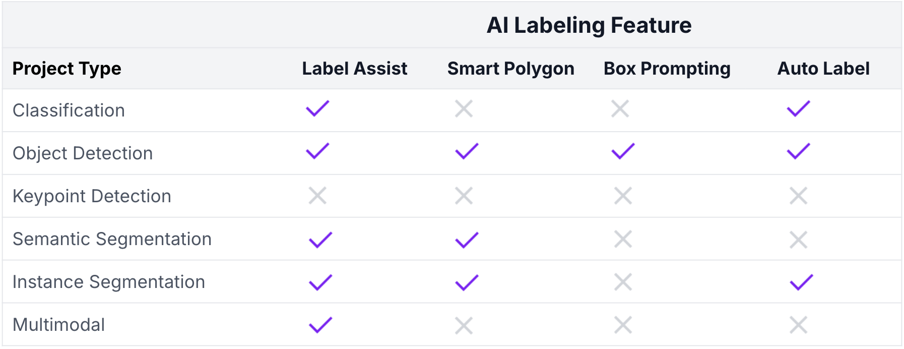Click the Object Detection Box Prompting checkmark
Image resolution: width=904 pixels, height=349 pixels.
623,151
